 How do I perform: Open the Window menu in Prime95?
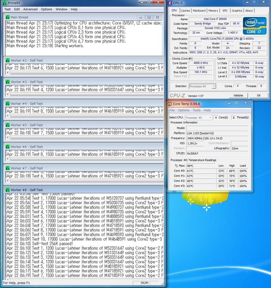tap(61, 9)
